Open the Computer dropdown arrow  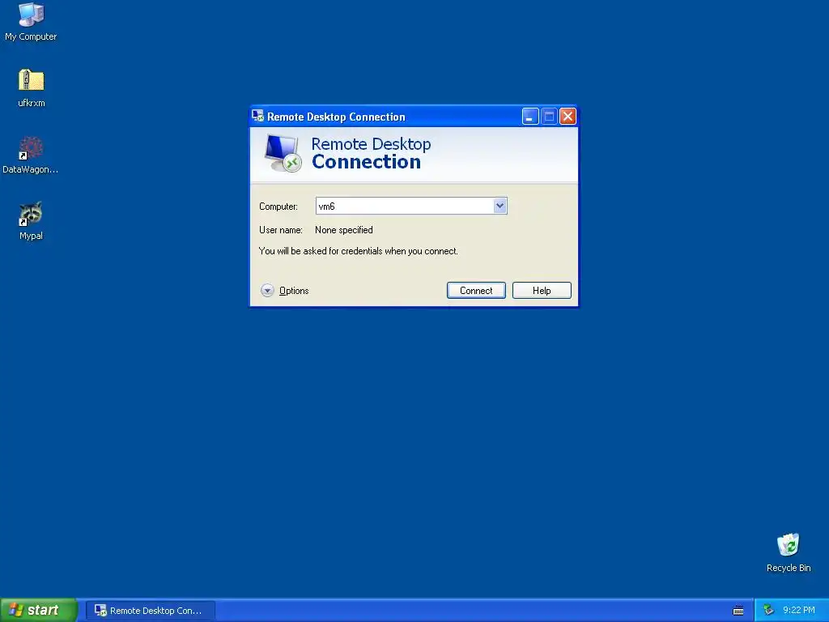[500, 206]
